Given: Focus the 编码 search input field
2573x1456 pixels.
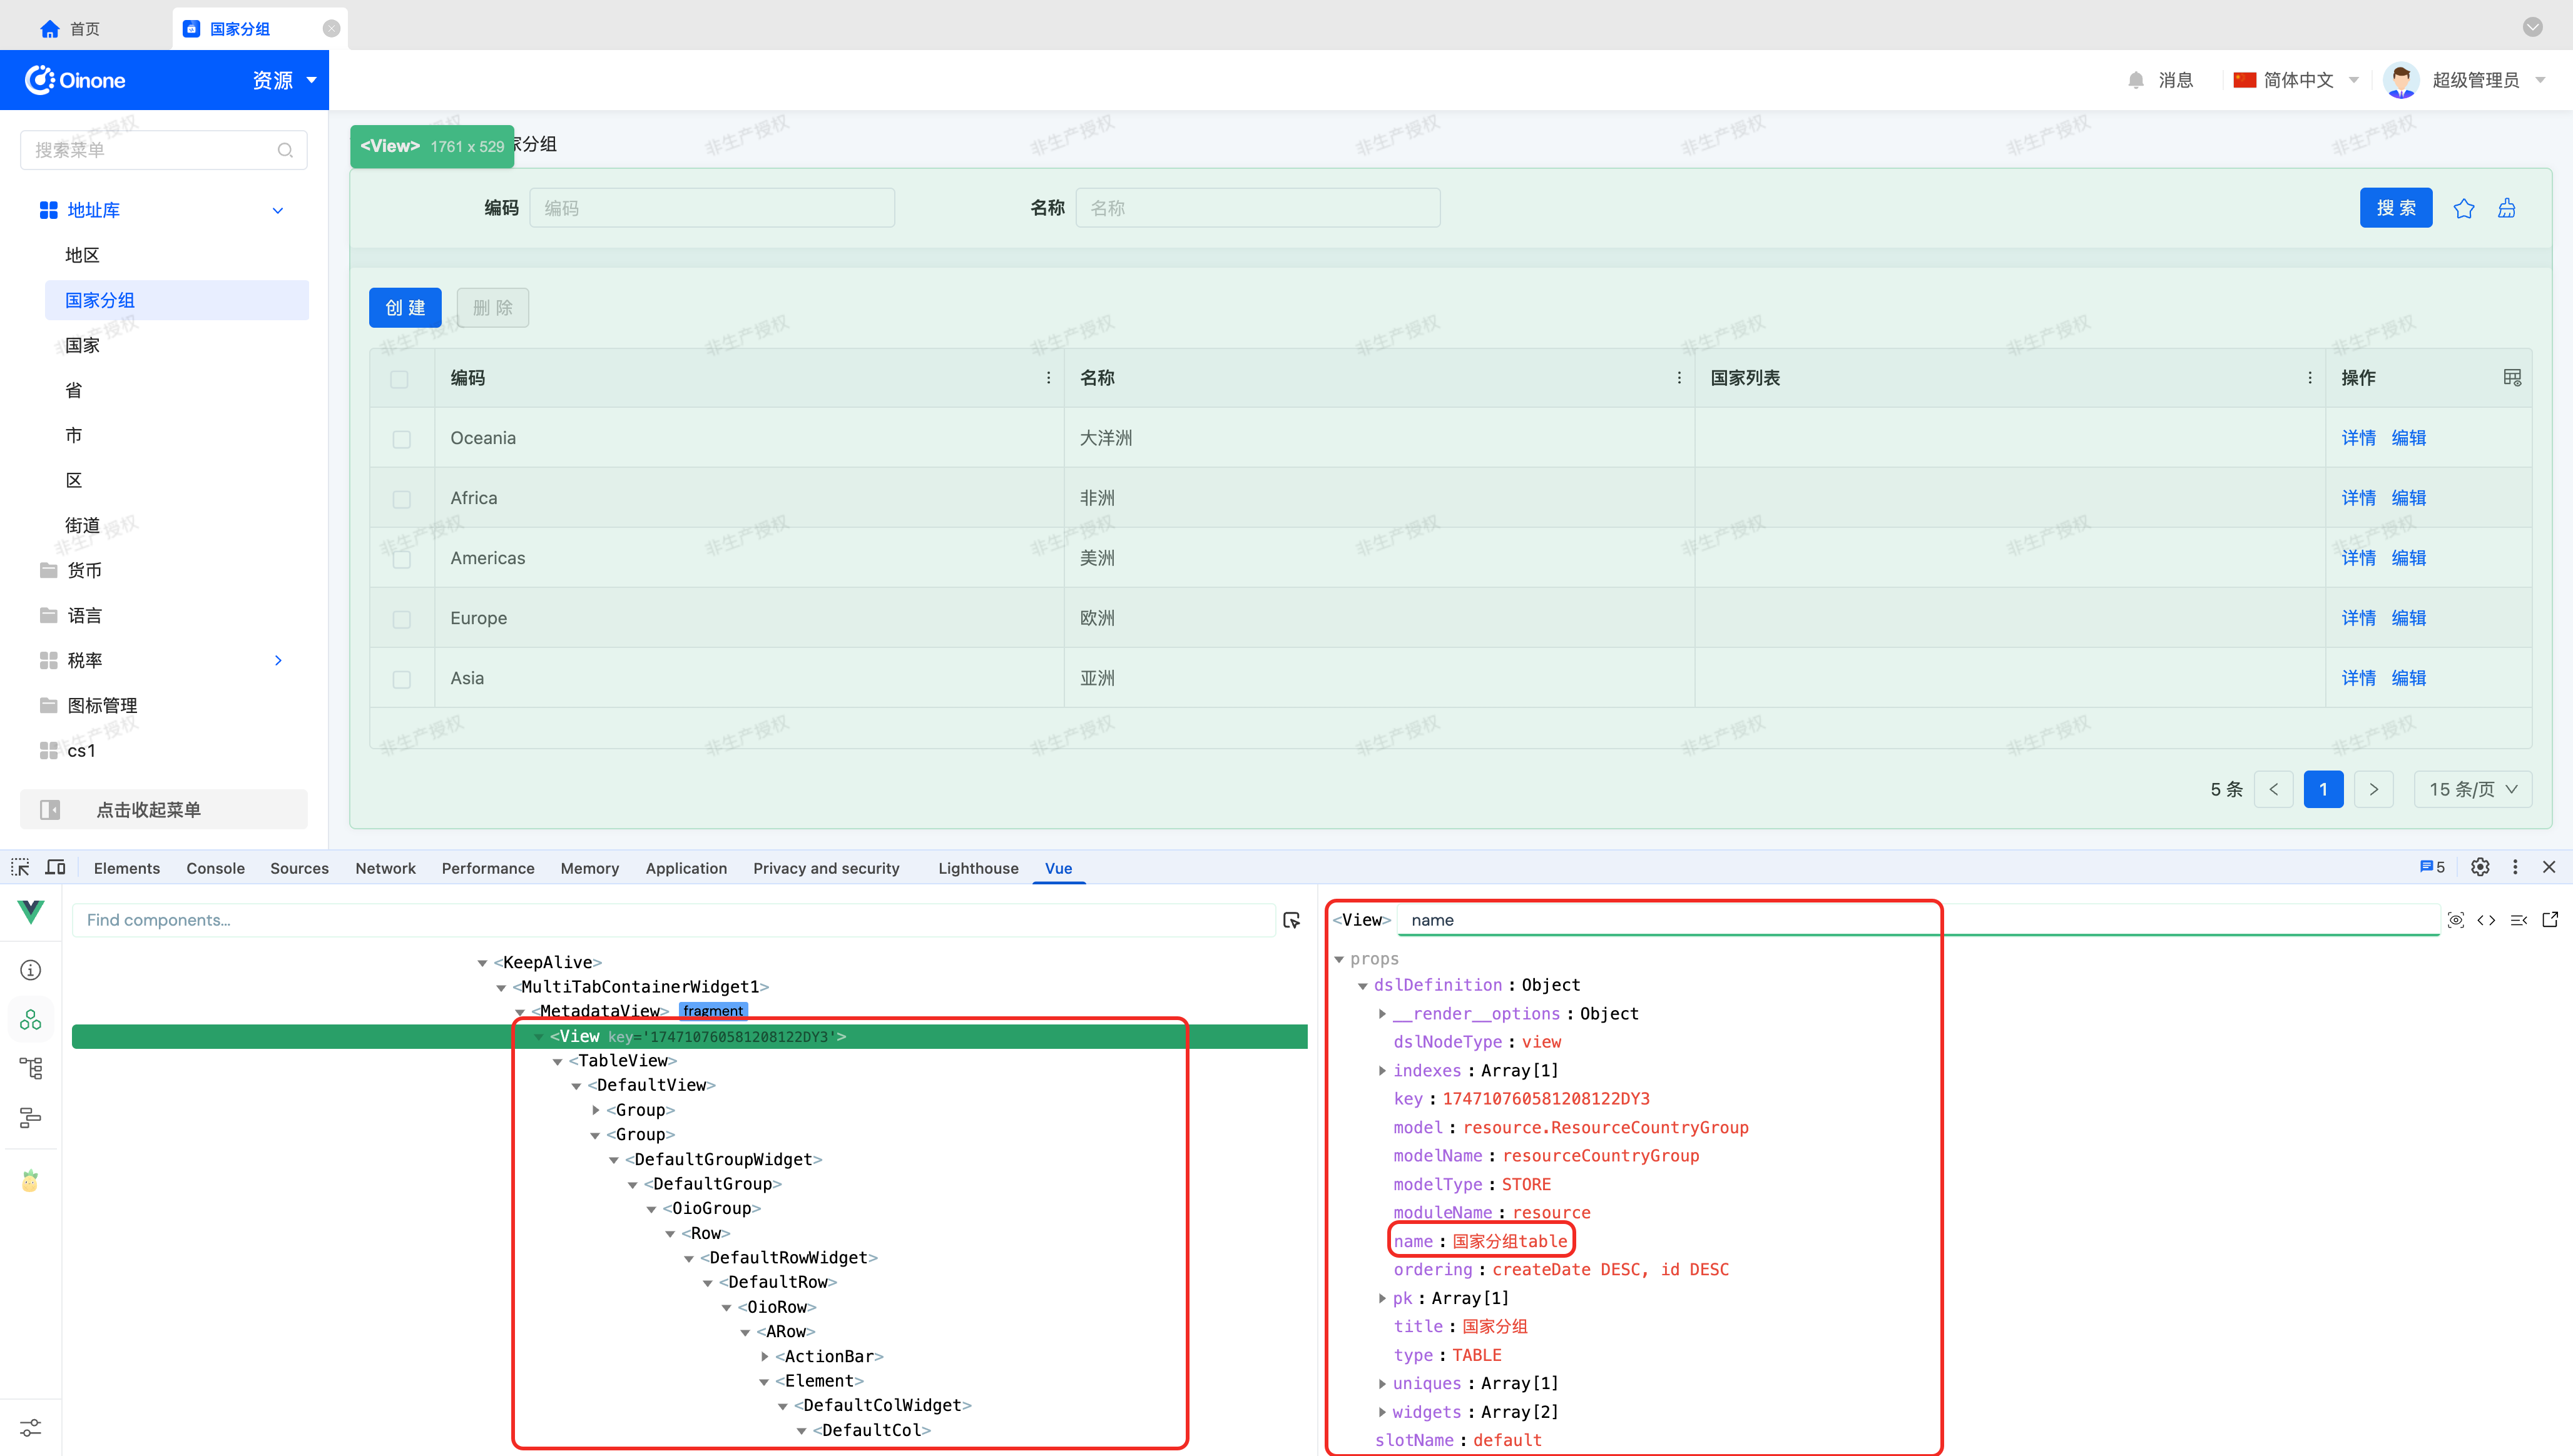Looking at the screenshot, I should (x=711, y=208).
